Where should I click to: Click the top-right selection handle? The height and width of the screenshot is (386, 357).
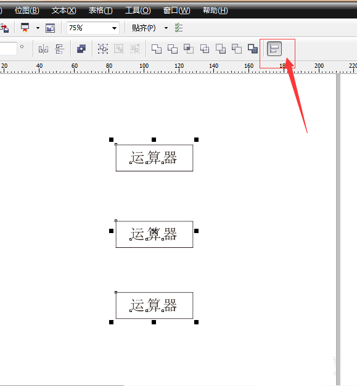click(196, 139)
